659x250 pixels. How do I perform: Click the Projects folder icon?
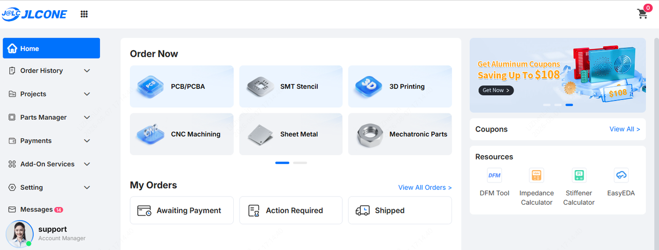pos(12,94)
